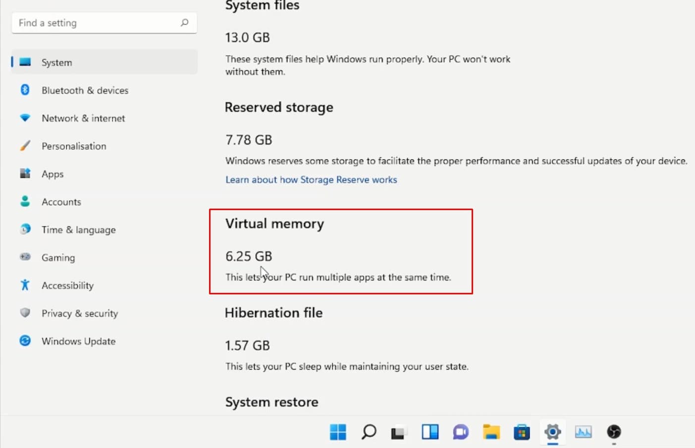
Task: Open taskbar Search
Action: point(368,432)
